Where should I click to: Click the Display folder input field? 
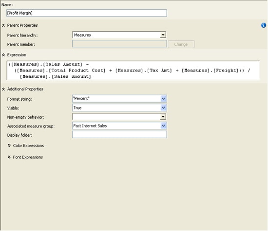(119, 134)
